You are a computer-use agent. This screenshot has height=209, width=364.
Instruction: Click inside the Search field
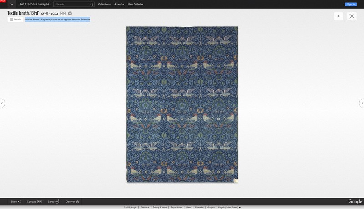click(72, 4)
